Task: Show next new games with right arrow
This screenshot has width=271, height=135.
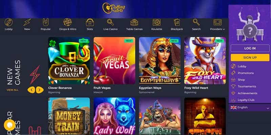Action: coord(40,90)
